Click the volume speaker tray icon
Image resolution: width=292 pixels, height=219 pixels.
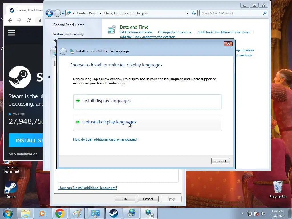click(x=263, y=214)
